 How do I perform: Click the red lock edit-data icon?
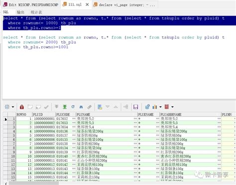pyautogui.click(x=22, y=107)
